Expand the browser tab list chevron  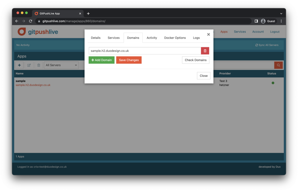[281, 14]
